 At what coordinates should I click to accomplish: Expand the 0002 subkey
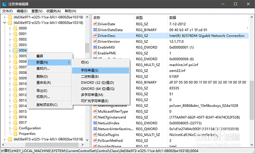[10, 39]
